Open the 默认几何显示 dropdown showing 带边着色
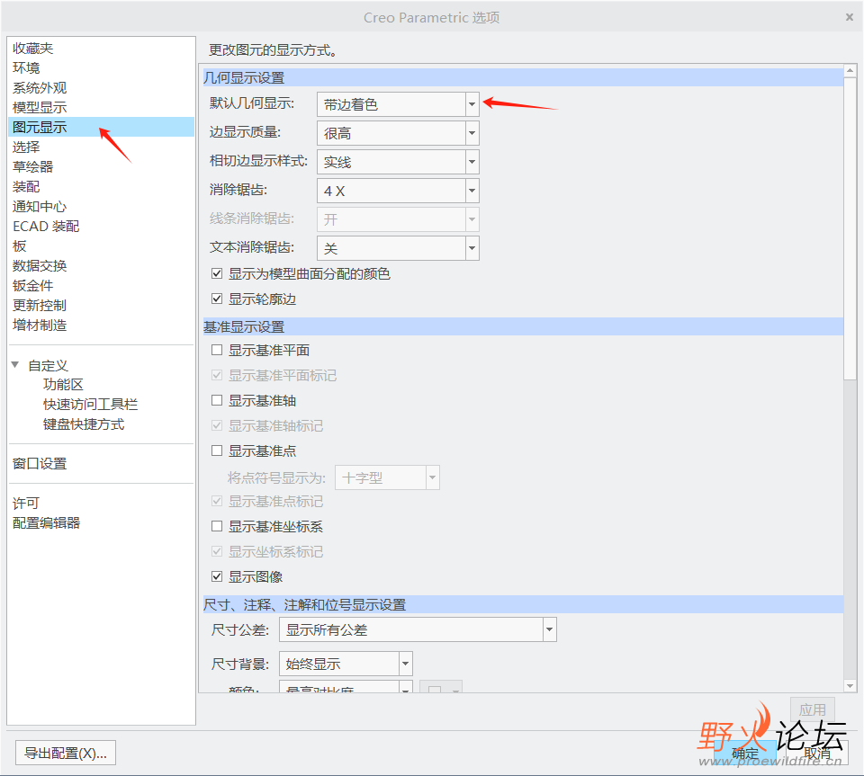Screen dimensions: 864x776 pos(398,104)
